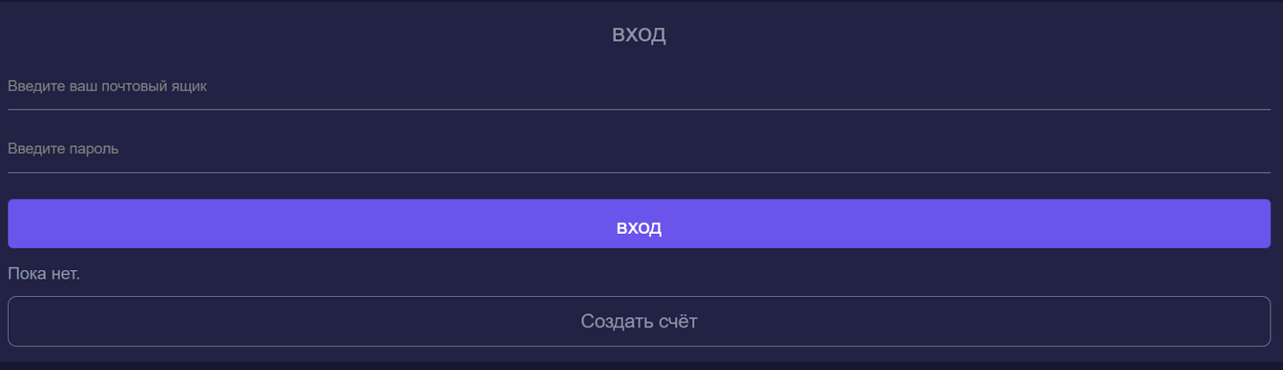Click the page title ВХОД
This screenshot has height=370, width=1283.
pos(638,34)
